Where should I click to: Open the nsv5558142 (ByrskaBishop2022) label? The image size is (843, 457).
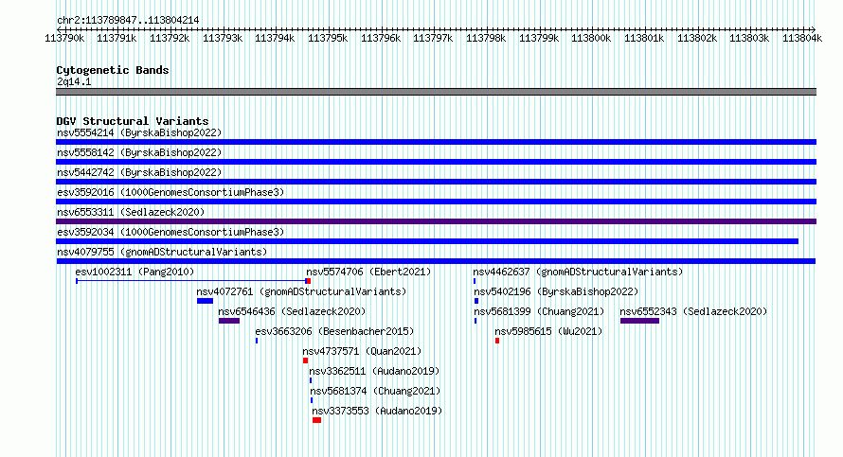click(139, 152)
